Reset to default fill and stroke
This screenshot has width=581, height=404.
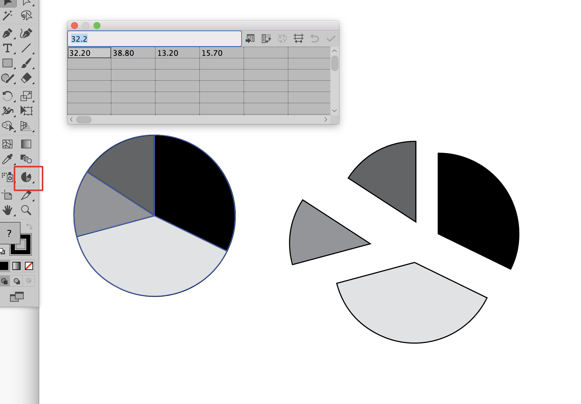click(2, 251)
